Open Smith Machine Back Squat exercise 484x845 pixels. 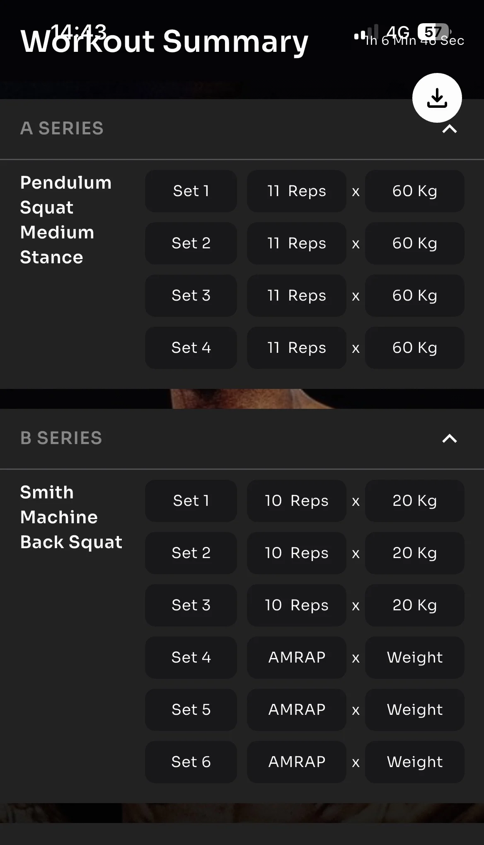(x=71, y=517)
